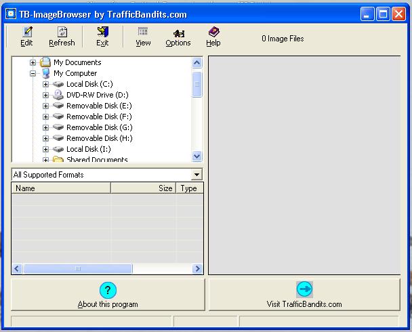Click the question mark About icon
412x332 pixels.
pos(108,290)
